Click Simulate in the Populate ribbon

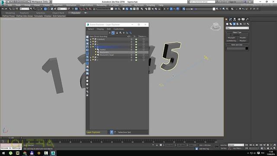pyautogui.click(x=39, y=16)
